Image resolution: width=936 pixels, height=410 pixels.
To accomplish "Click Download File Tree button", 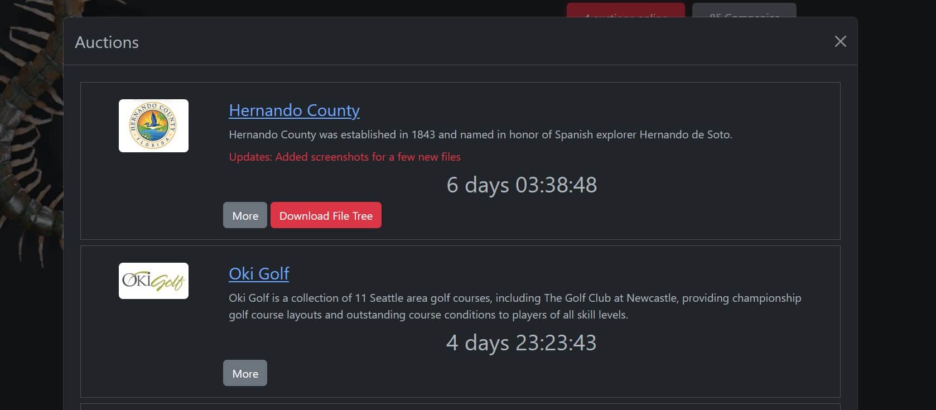I will click(326, 215).
